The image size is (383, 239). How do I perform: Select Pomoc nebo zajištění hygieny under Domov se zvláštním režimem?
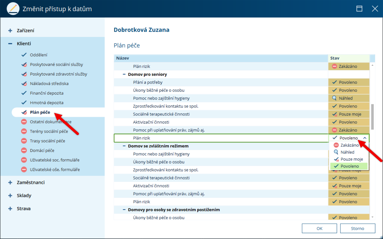(161, 154)
